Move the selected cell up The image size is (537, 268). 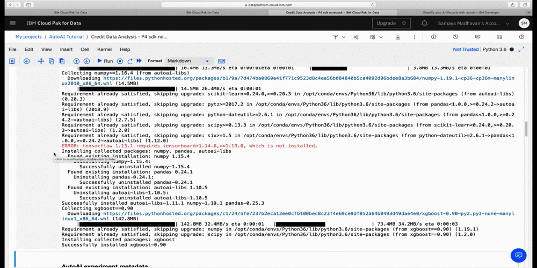click(76, 61)
